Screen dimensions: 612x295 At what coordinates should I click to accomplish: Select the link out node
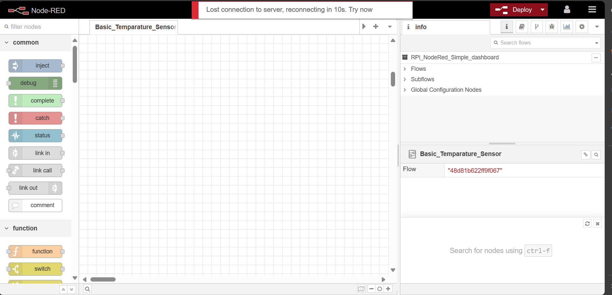35,188
